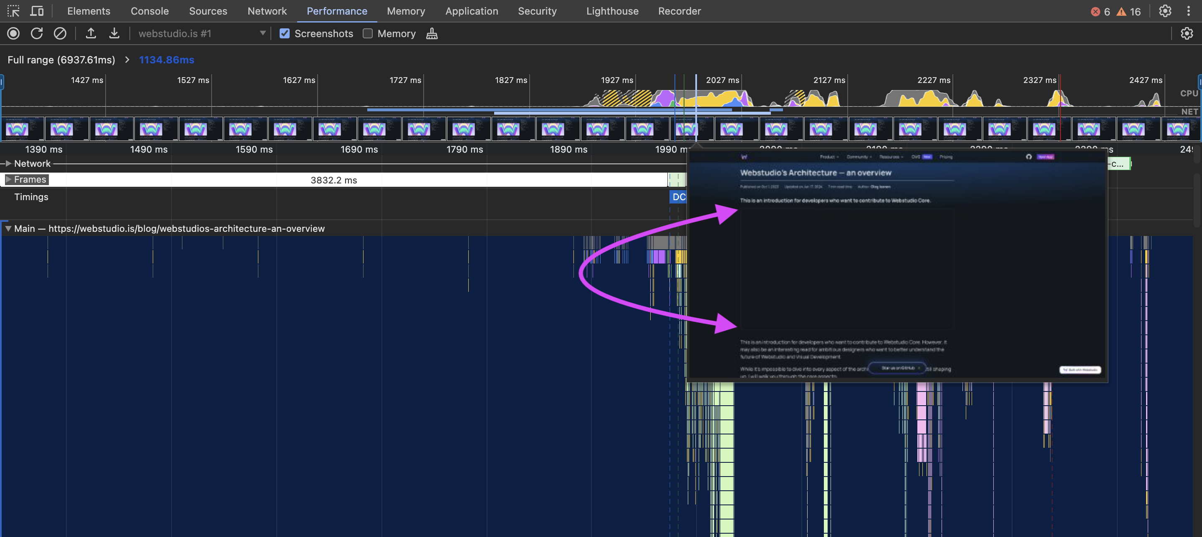The width and height of the screenshot is (1202, 537).
Task: Open capture settings with the gear near Recorder
Action: (1187, 33)
